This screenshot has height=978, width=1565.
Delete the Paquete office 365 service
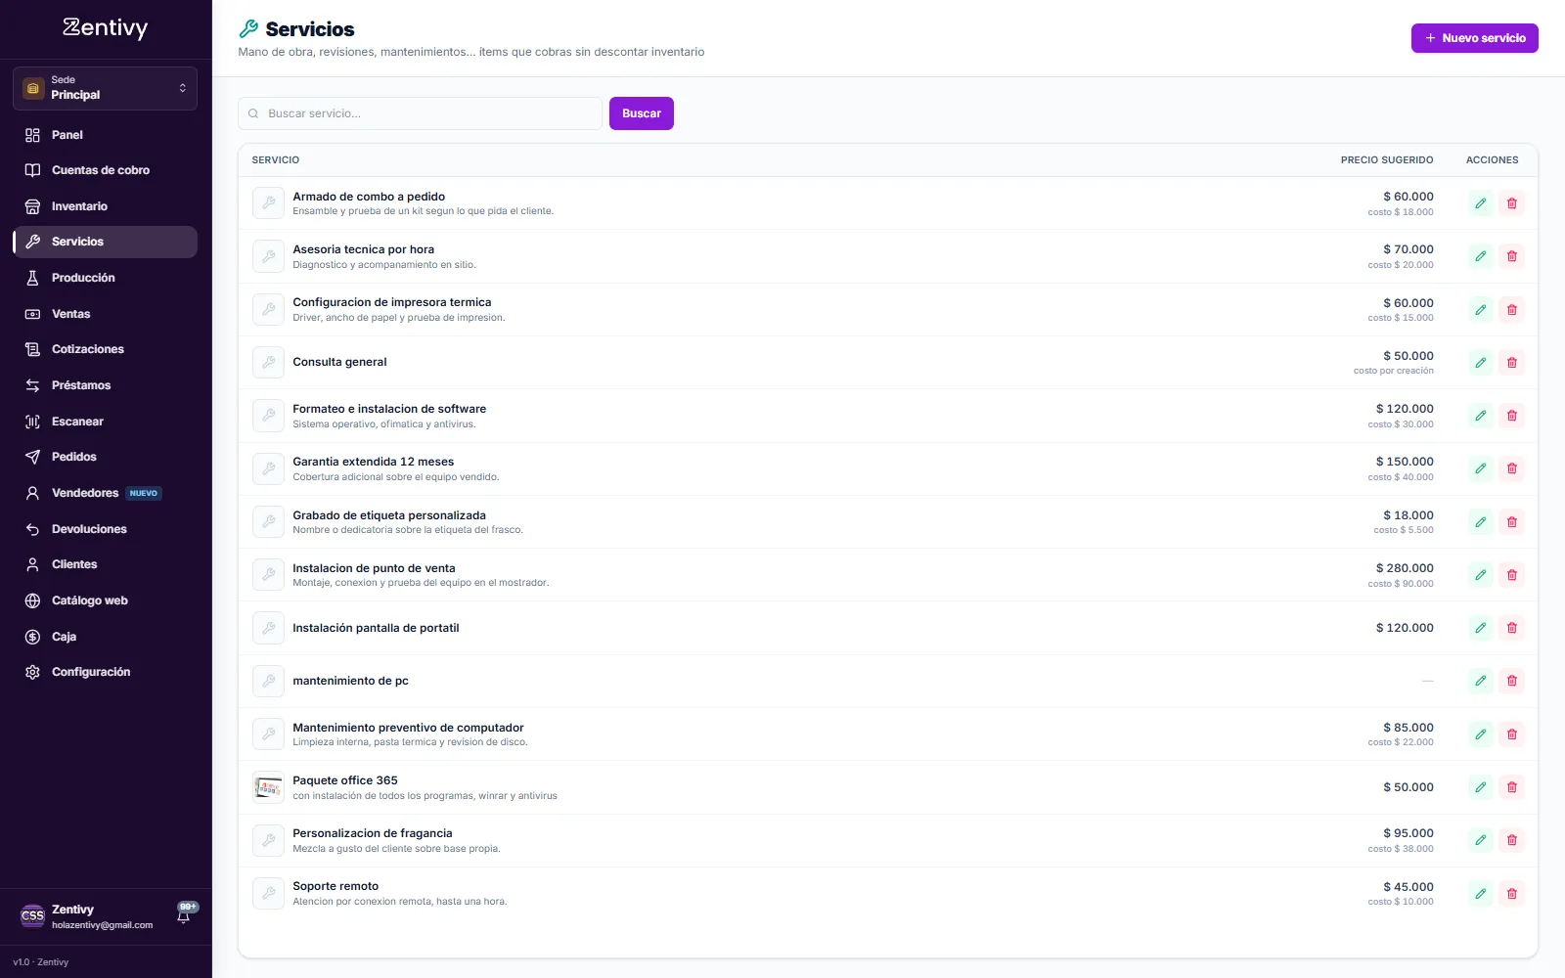1512,787
